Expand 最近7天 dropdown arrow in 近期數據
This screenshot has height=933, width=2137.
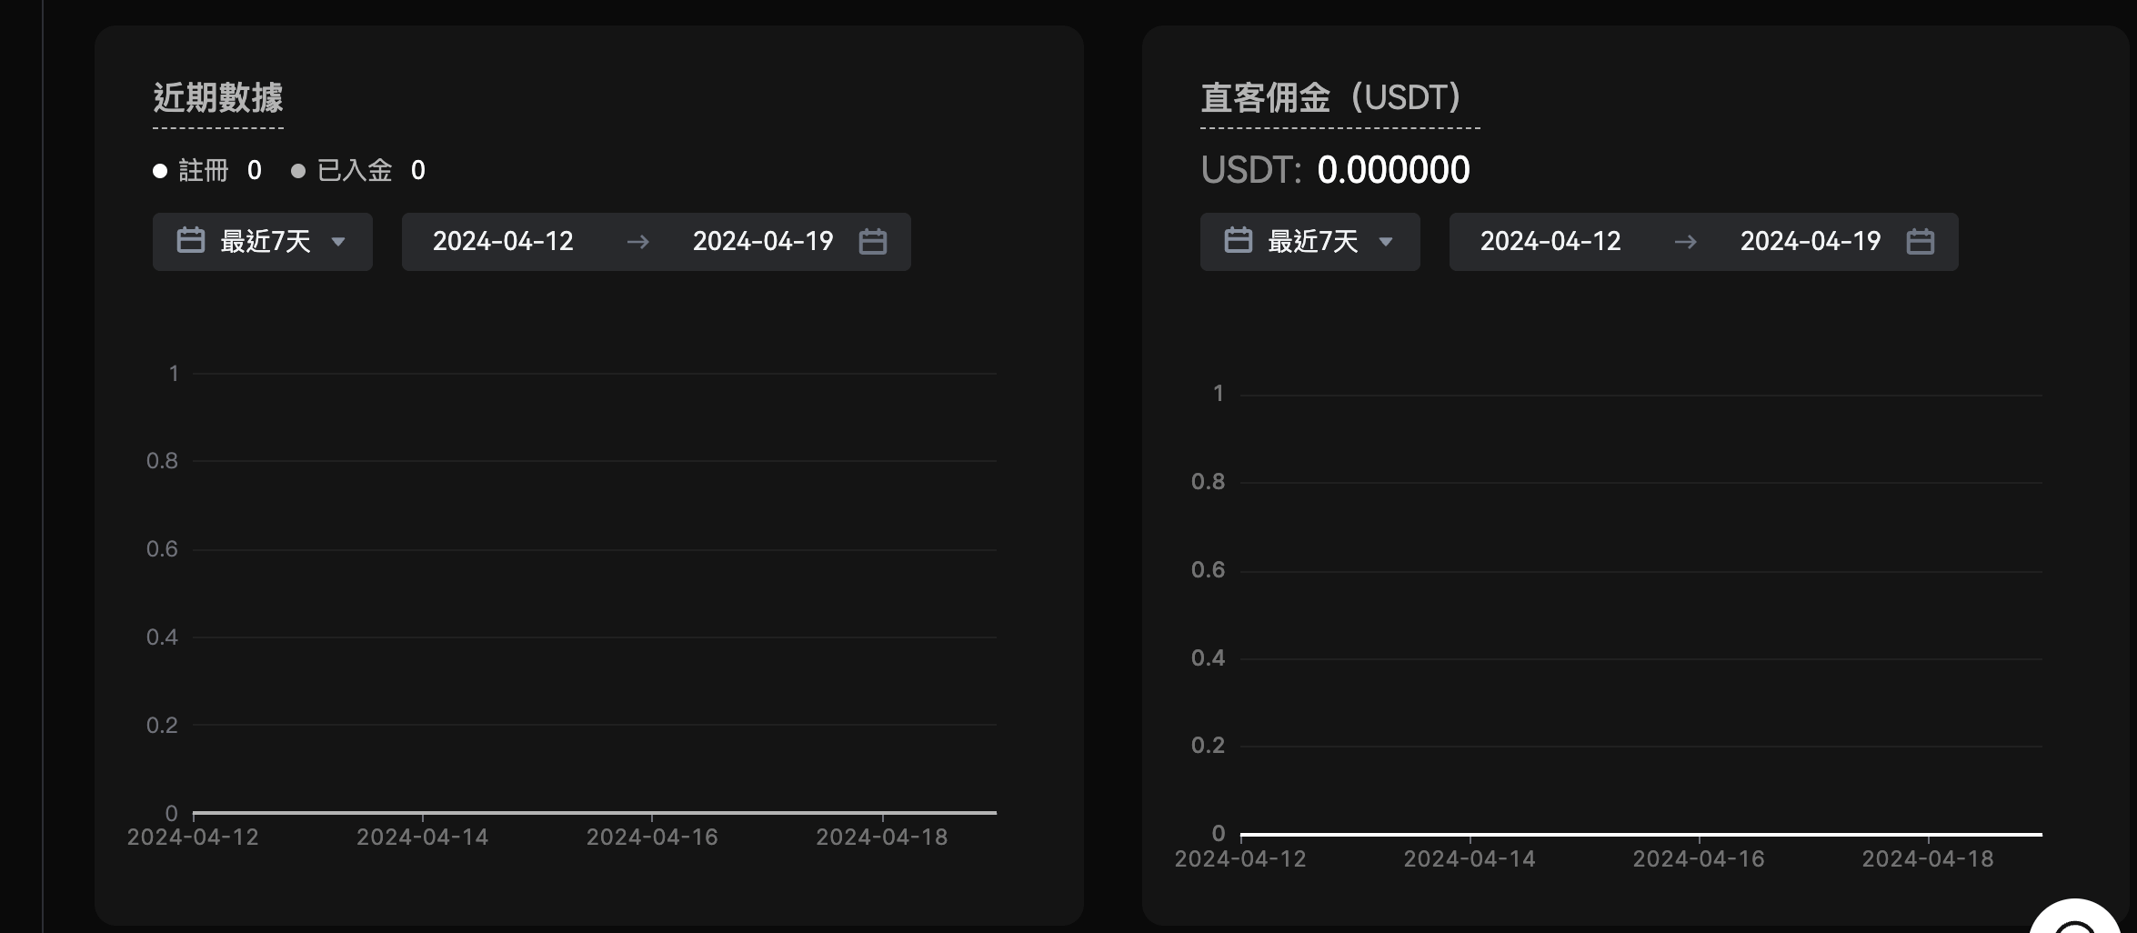(338, 242)
